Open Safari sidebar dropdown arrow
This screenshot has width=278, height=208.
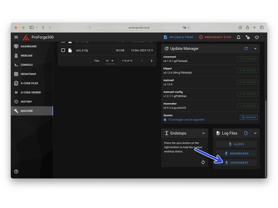[x=37, y=28]
